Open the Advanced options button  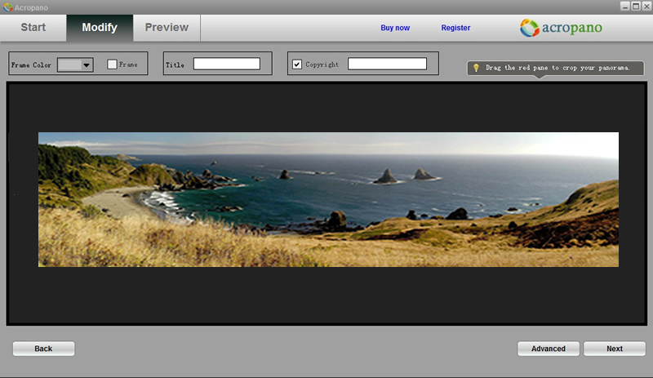click(549, 349)
